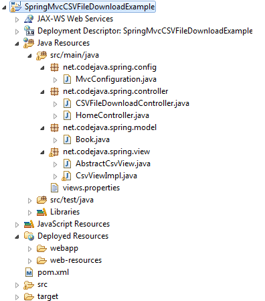Screen dimensions: 265x301
Task: Select the HomeController.java label
Action: (x=112, y=115)
